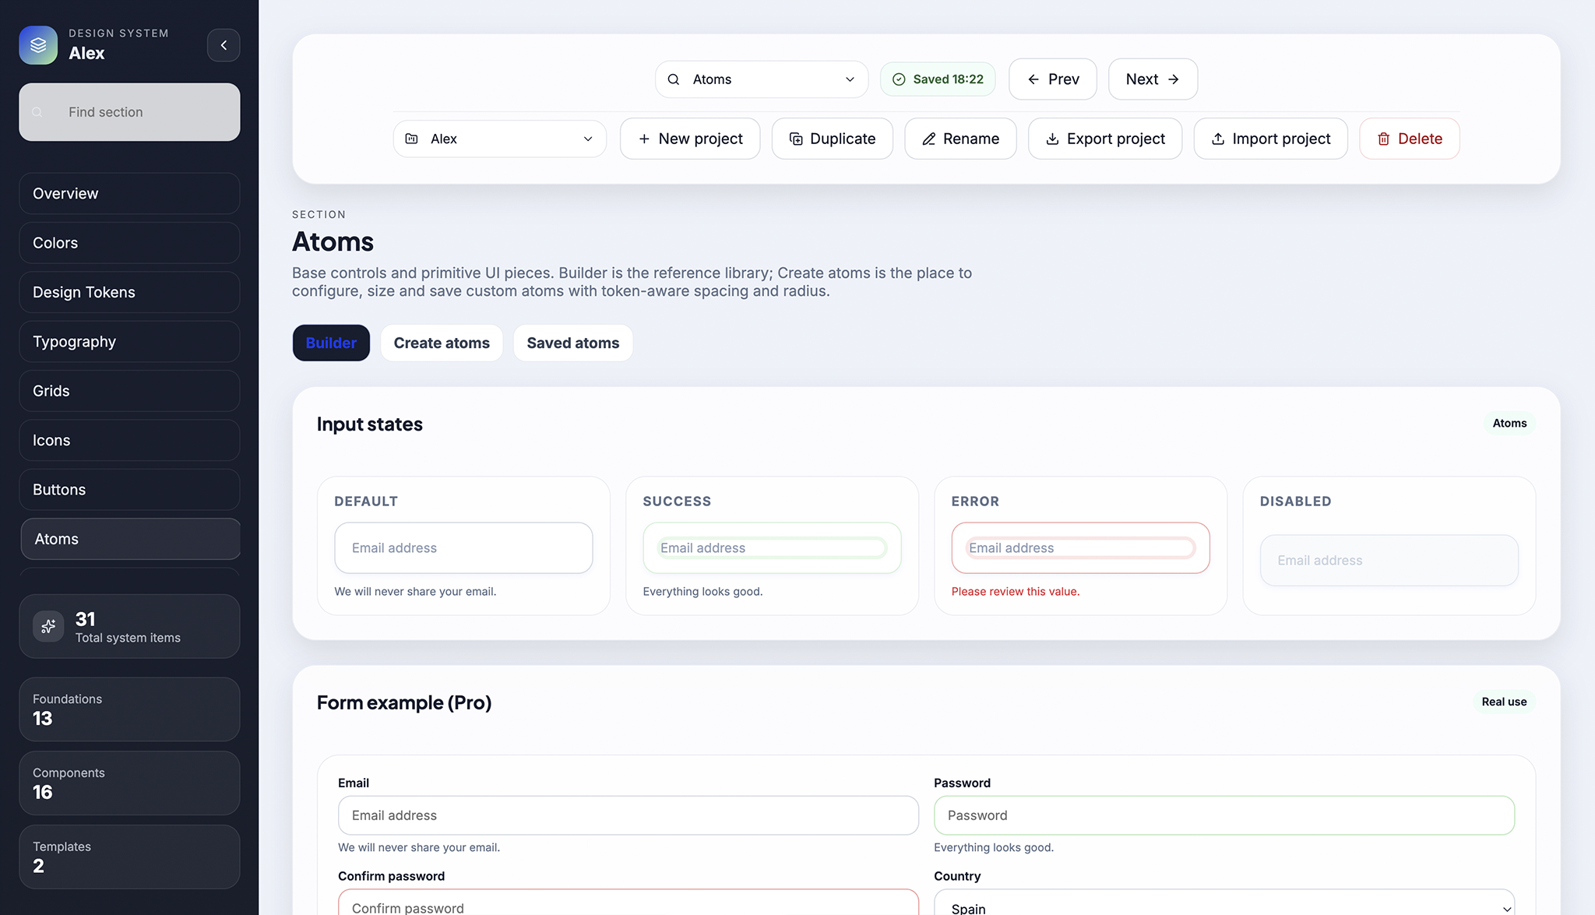
Task: Click the pencil icon on Rename button
Action: (x=928, y=139)
